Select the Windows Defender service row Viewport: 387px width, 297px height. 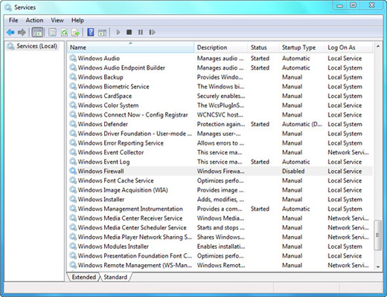click(x=220, y=124)
